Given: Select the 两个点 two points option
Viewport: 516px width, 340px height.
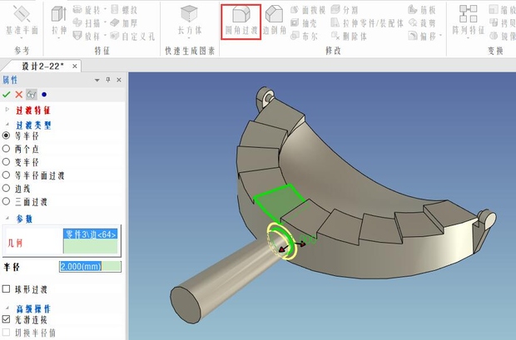Looking at the screenshot, I should click(6, 149).
